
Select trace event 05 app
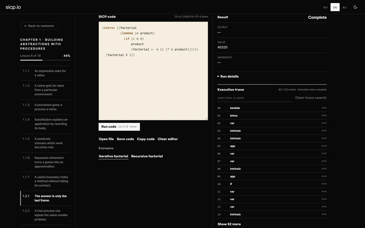click(x=272, y=146)
